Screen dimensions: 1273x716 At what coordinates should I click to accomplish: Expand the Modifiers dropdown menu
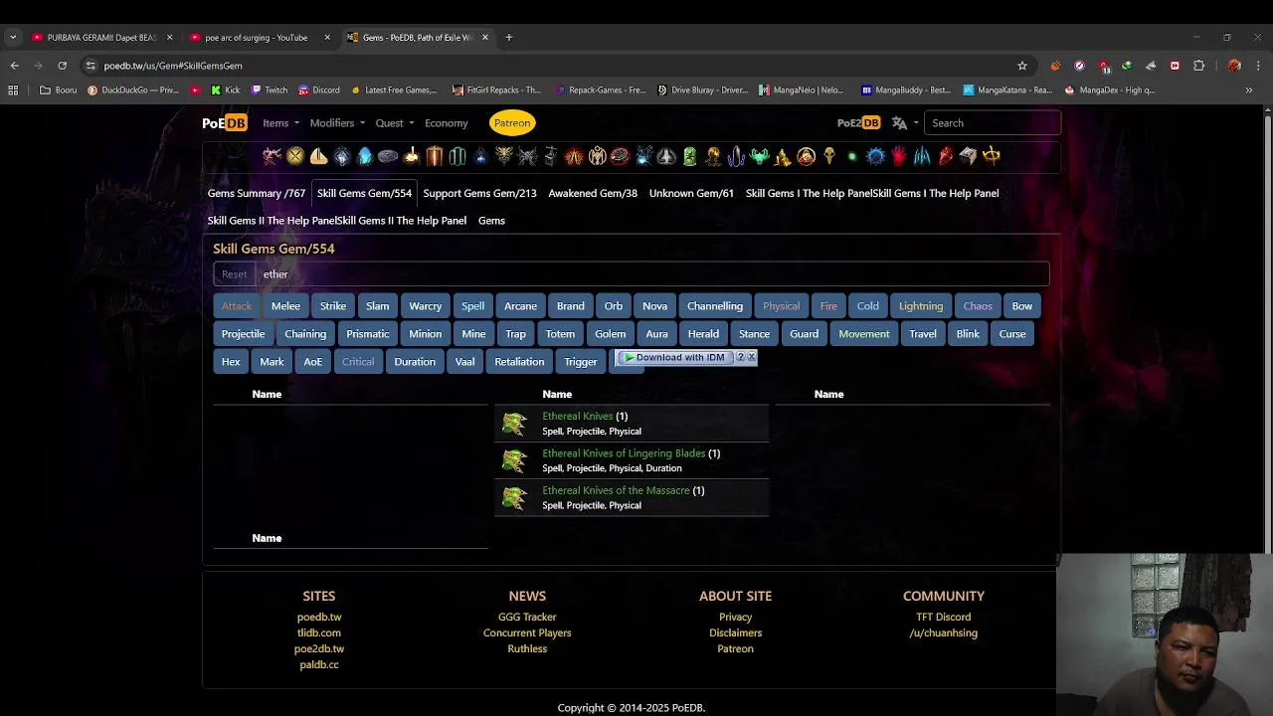pyautogui.click(x=337, y=123)
